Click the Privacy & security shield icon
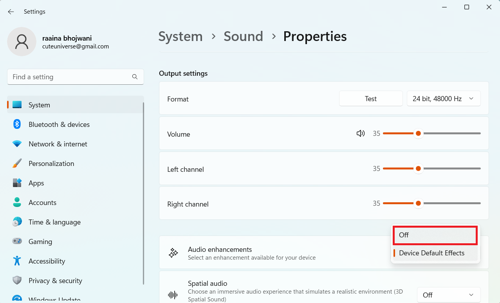 tap(17, 280)
